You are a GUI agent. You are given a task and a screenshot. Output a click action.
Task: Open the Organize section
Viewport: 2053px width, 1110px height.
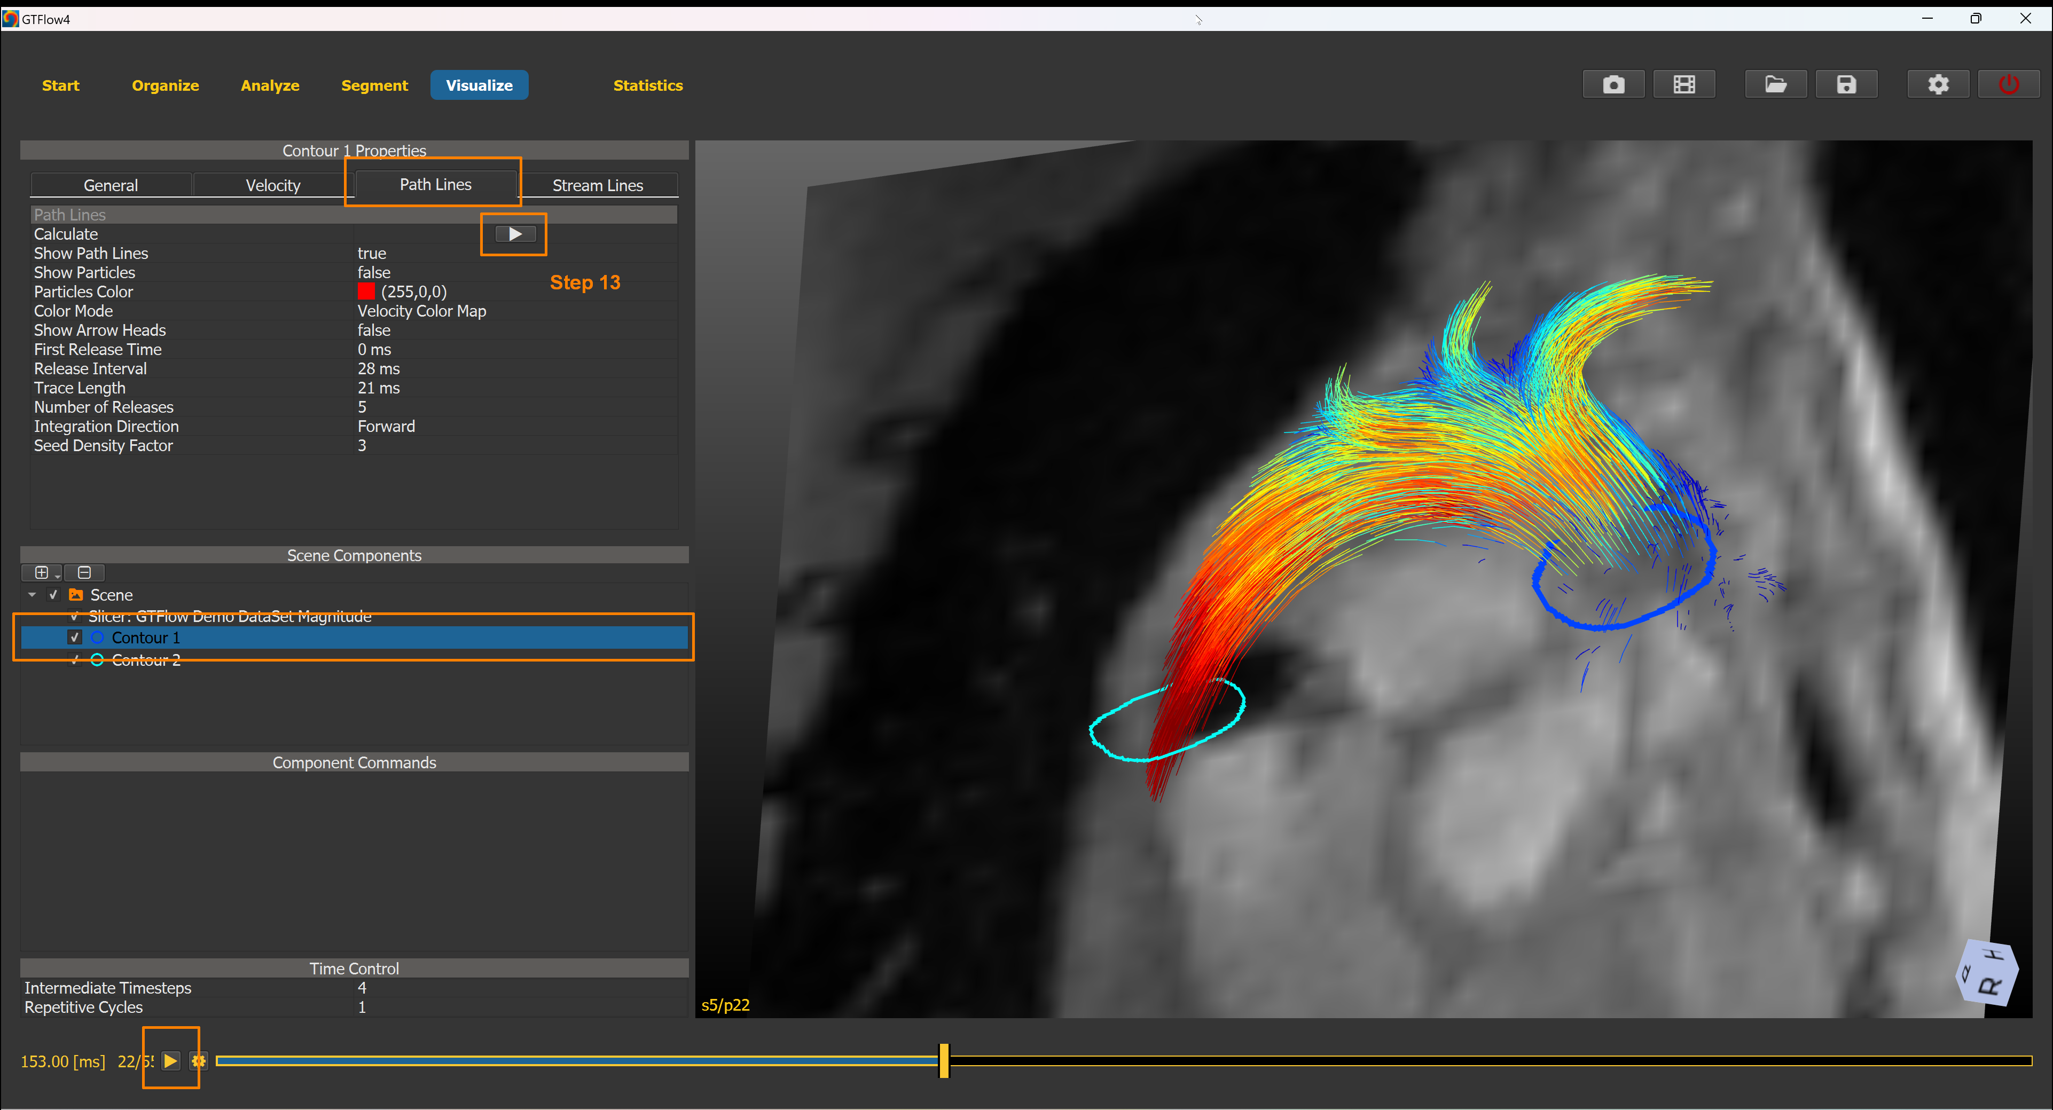pos(165,85)
